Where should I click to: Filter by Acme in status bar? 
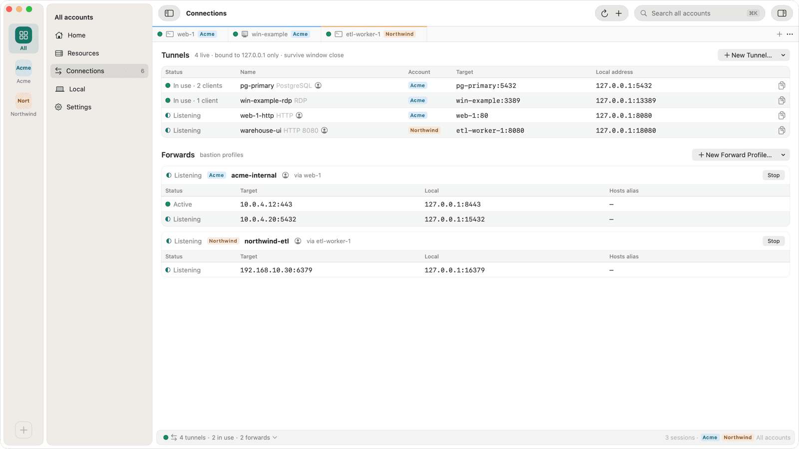710,438
